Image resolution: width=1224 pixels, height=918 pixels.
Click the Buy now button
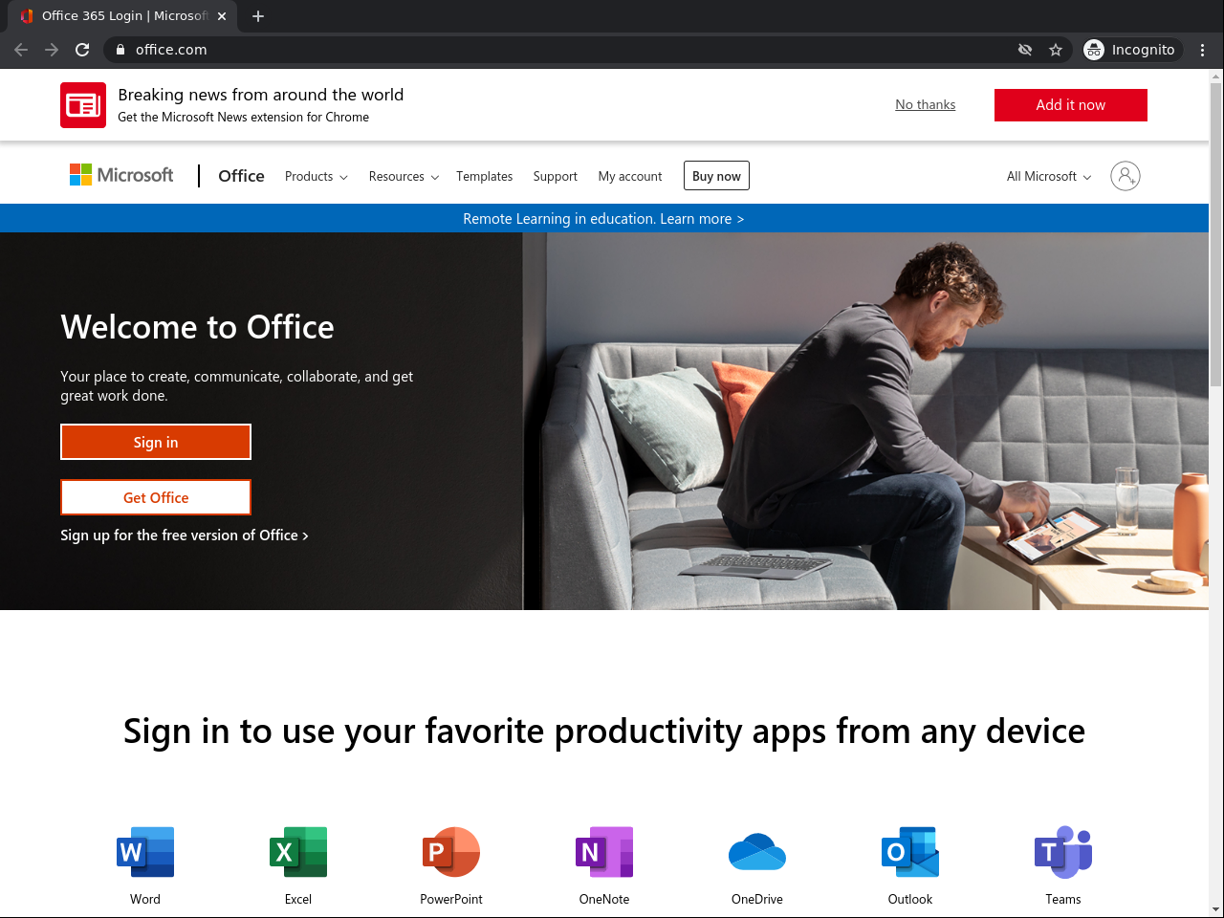coord(716,176)
